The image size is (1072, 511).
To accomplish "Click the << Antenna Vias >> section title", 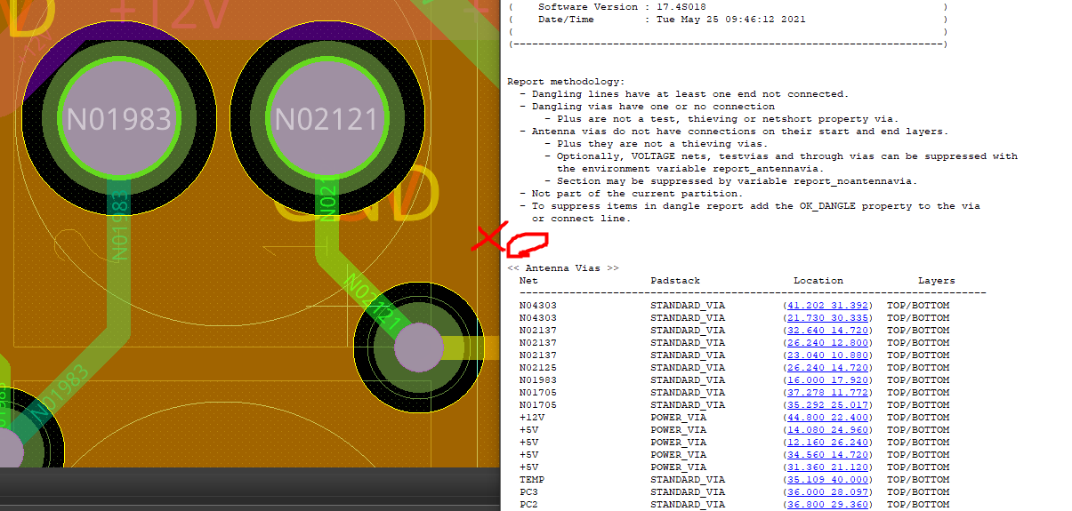I will [563, 267].
